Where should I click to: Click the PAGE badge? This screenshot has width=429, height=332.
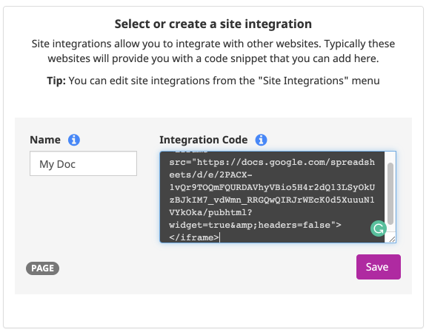tap(43, 268)
